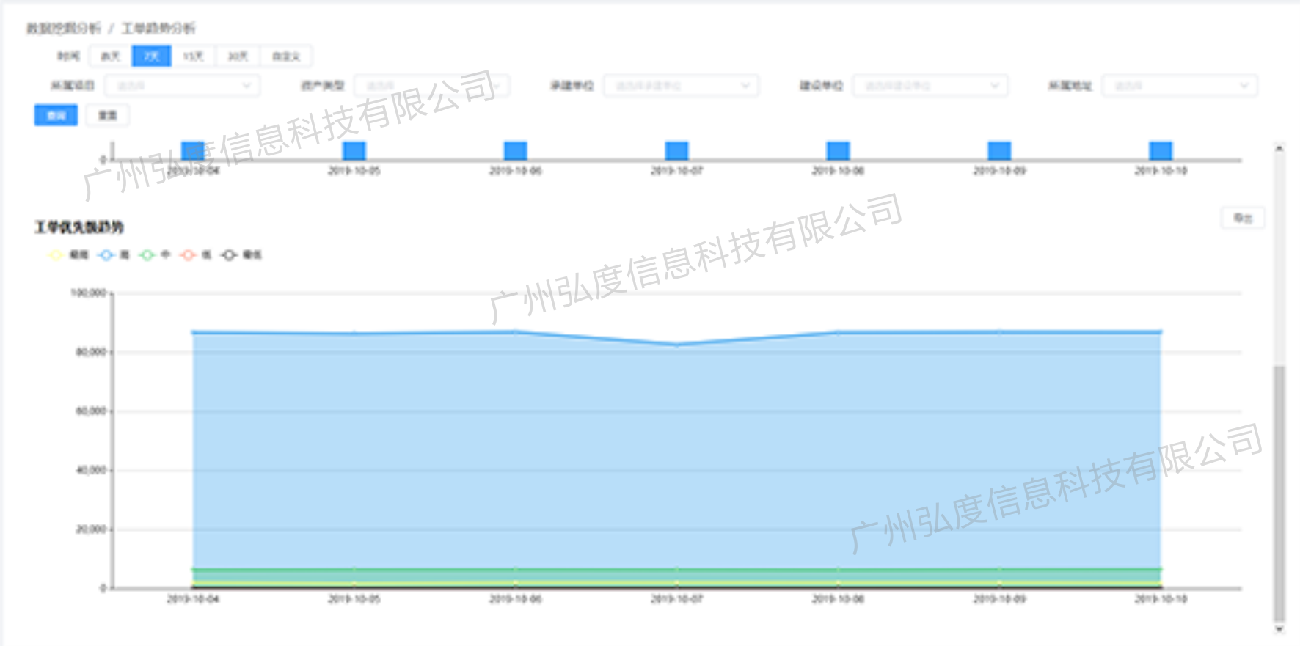The width and height of the screenshot is (1300, 646).
Task: Click the blue 查询 query button
Action: tap(56, 115)
